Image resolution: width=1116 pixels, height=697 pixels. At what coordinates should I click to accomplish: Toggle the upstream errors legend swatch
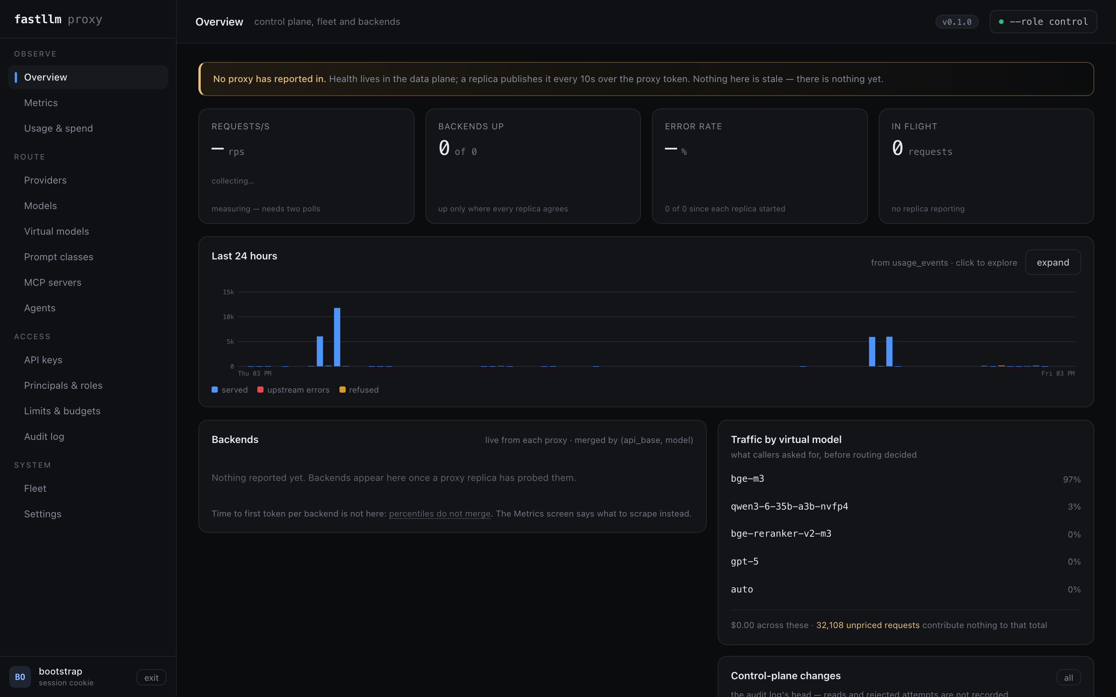260,390
